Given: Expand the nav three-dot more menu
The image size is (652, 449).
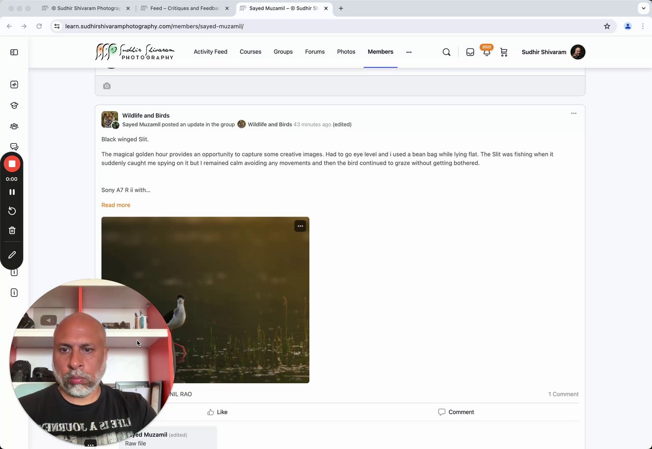Looking at the screenshot, I should click(409, 52).
